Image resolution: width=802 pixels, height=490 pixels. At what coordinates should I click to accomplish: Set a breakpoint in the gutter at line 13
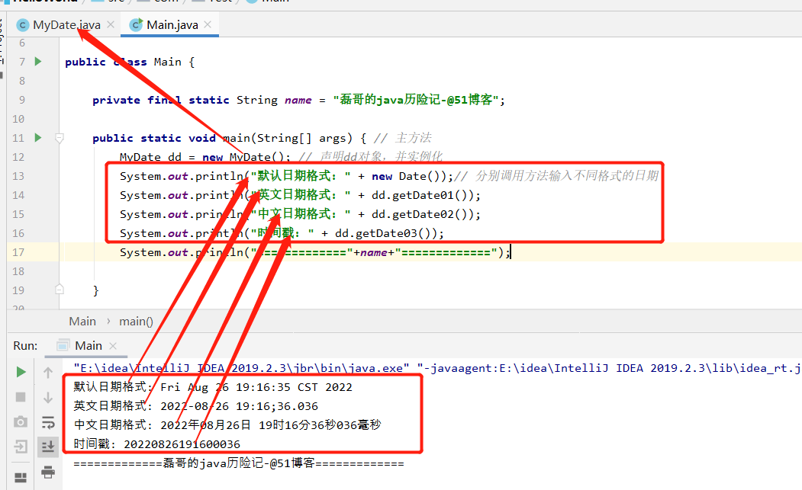tap(50, 175)
